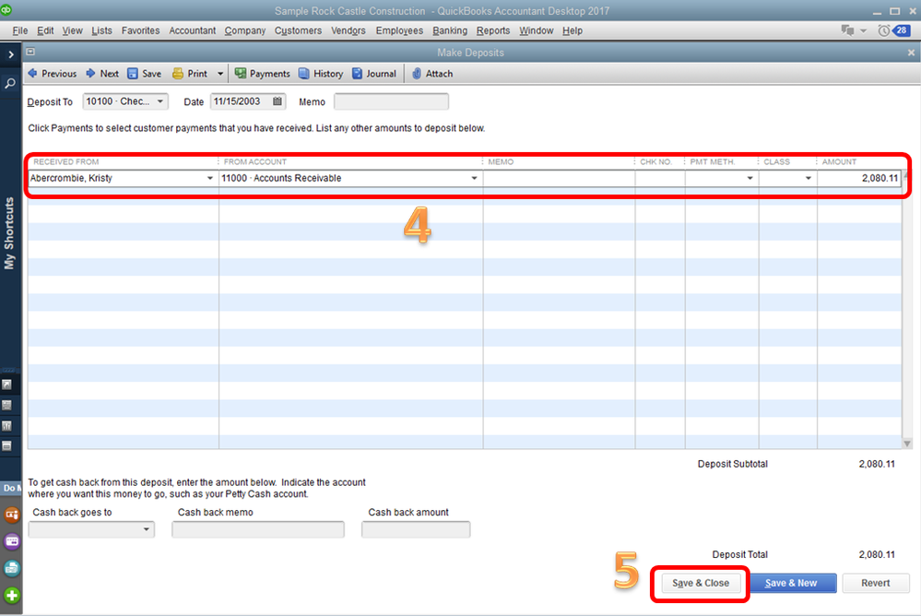Open the Help menu

(x=573, y=30)
